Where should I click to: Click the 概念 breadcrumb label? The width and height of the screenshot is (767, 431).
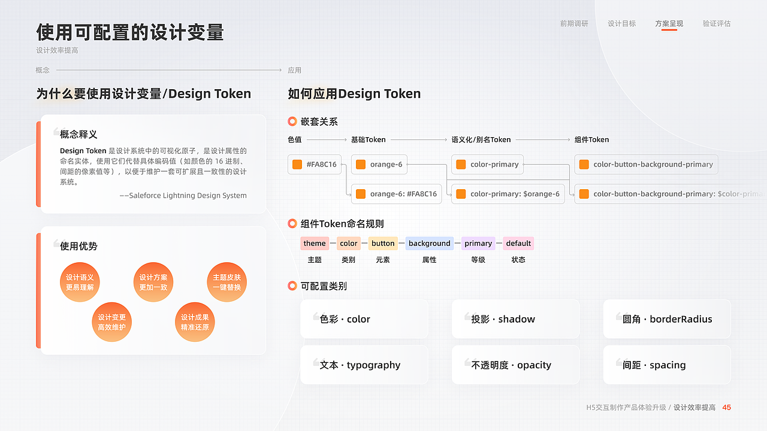43,70
